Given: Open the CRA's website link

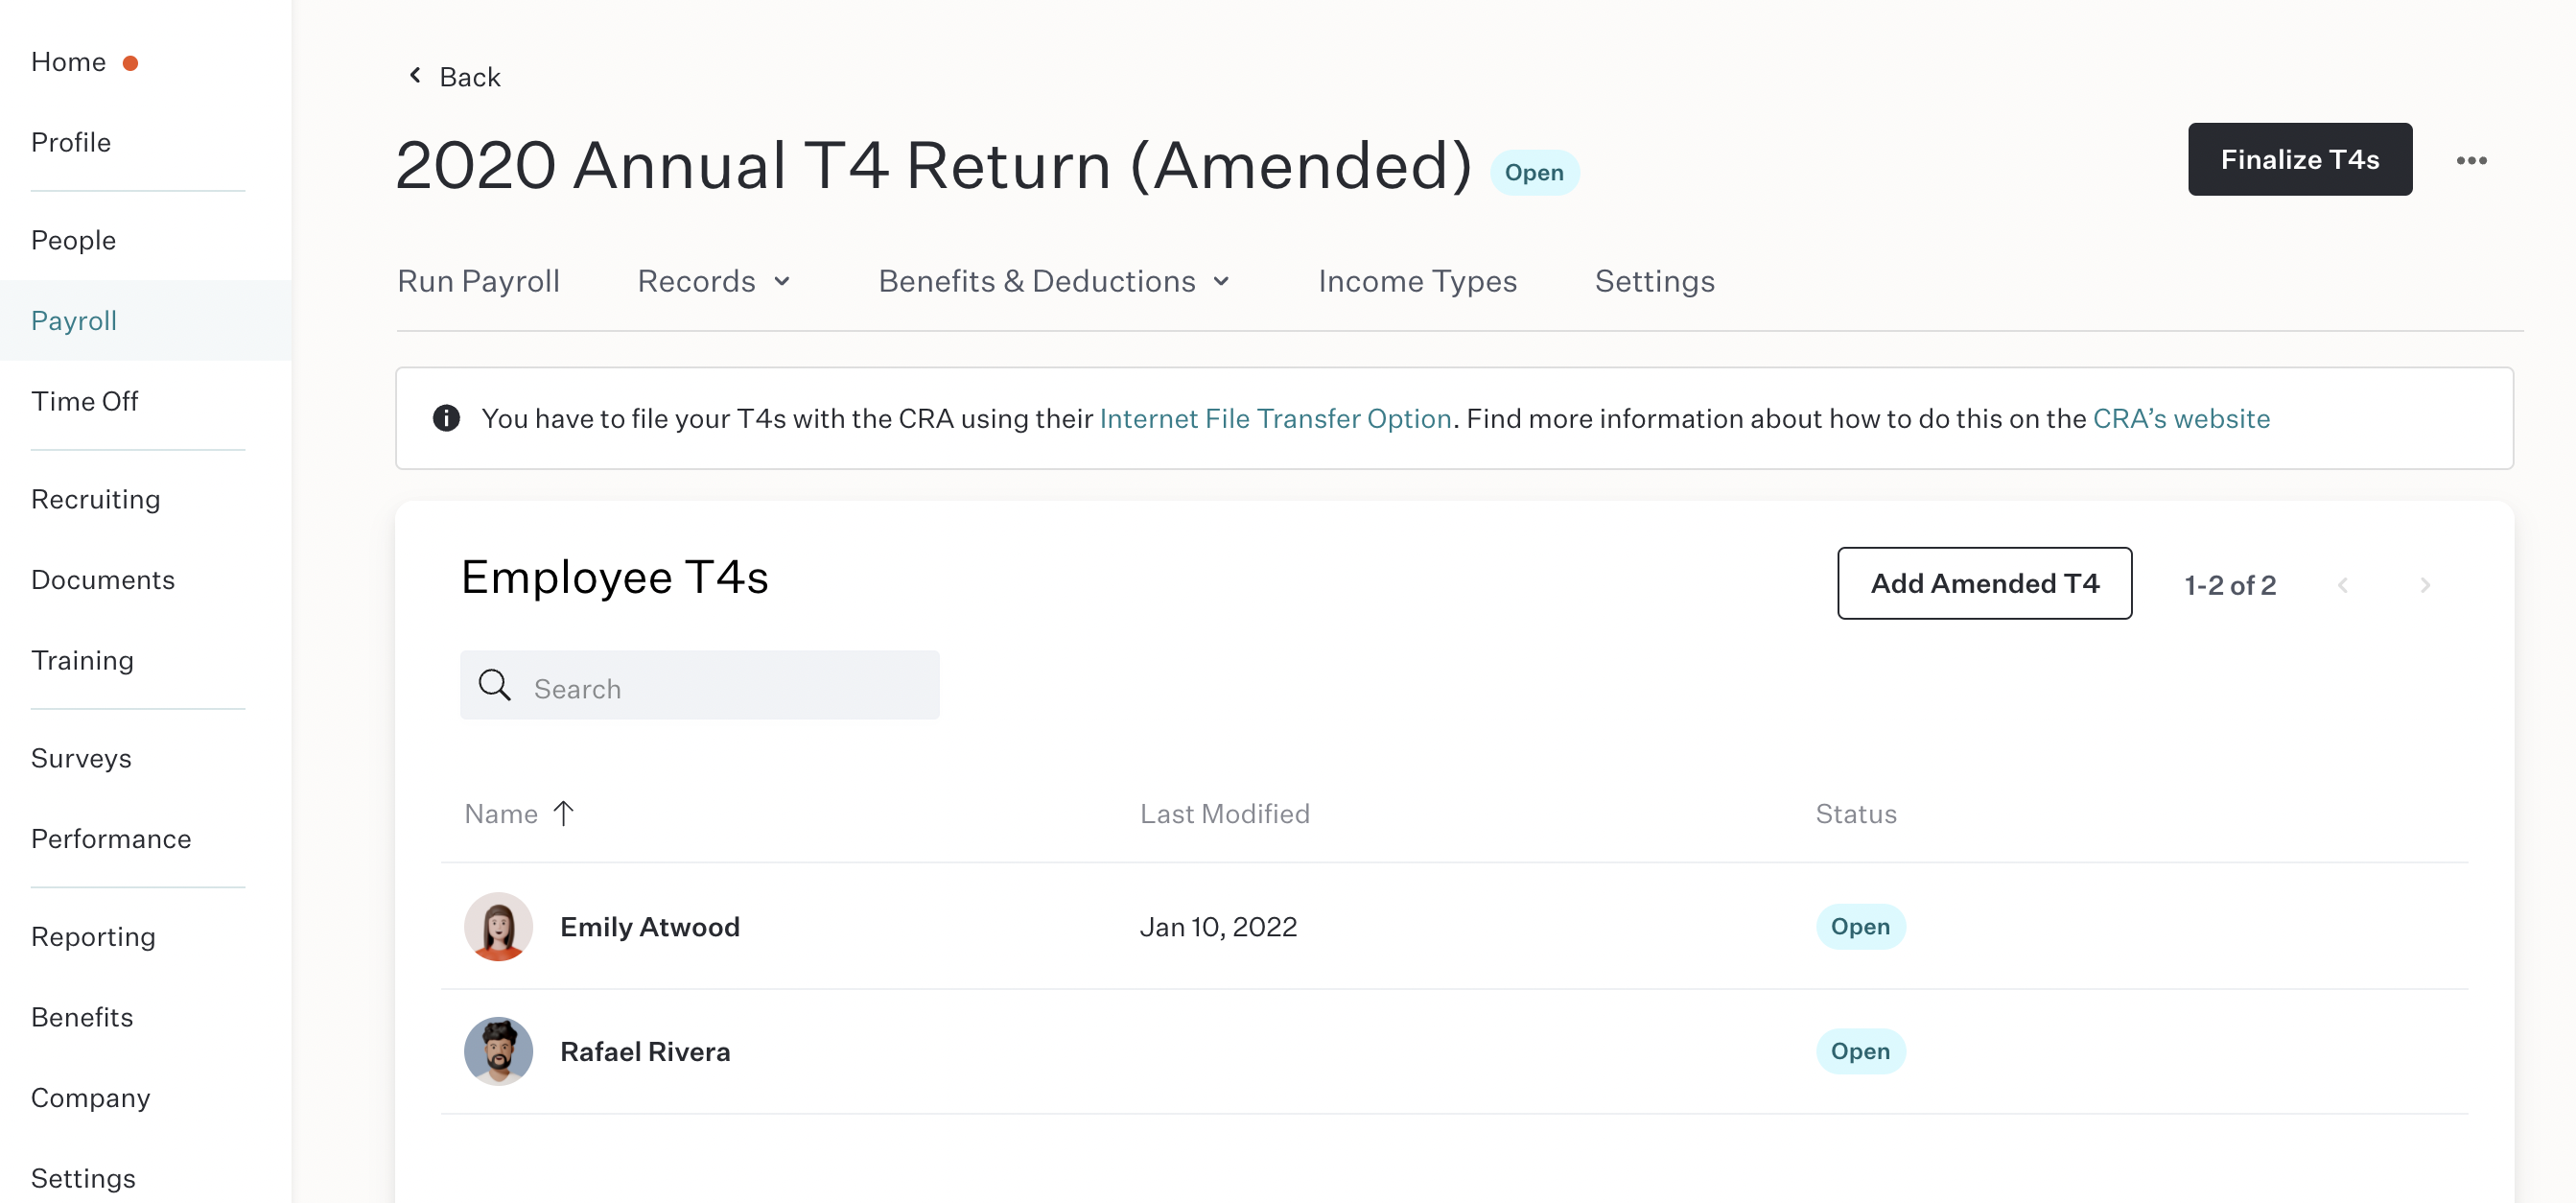Looking at the screenshot, I should [x=2181, y=418].
